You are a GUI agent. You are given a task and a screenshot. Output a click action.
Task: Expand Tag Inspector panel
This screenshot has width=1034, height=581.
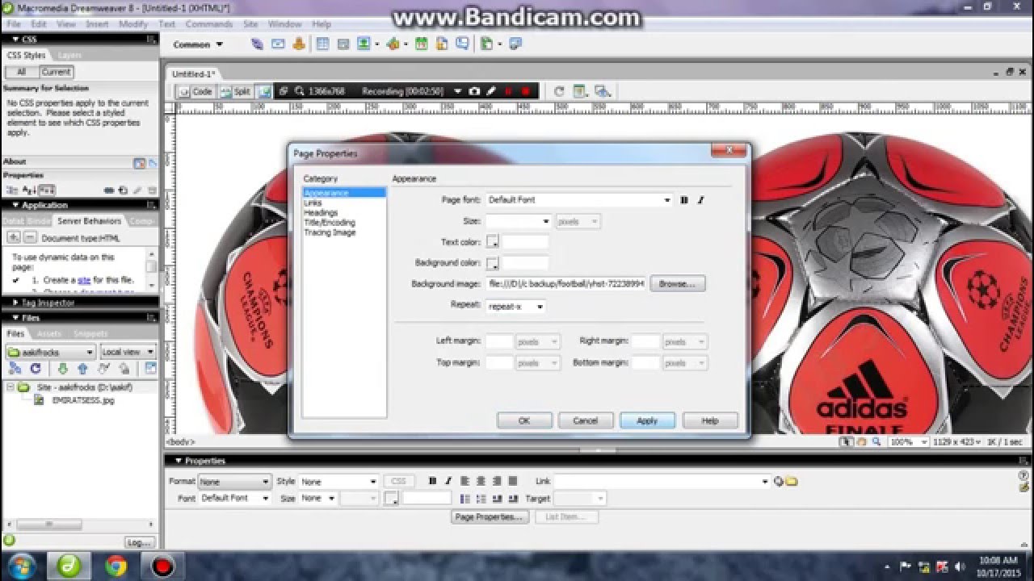click(47, 303)
